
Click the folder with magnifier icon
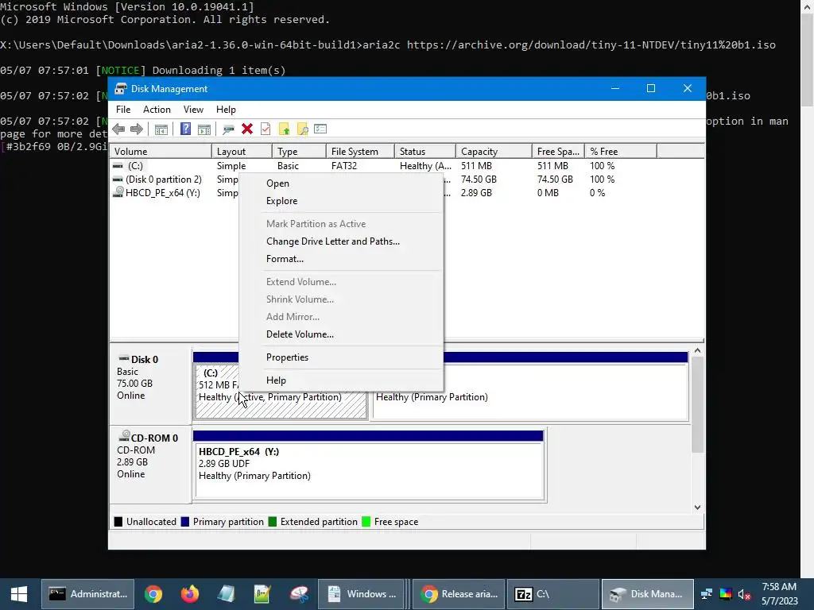[x=303, y=129]
